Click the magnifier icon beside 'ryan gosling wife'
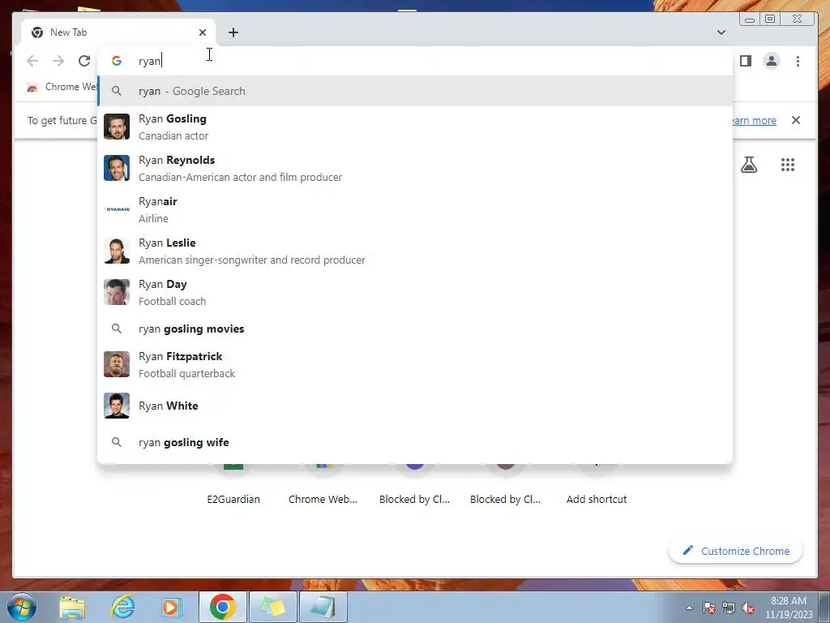 click(x=117, y=442)
